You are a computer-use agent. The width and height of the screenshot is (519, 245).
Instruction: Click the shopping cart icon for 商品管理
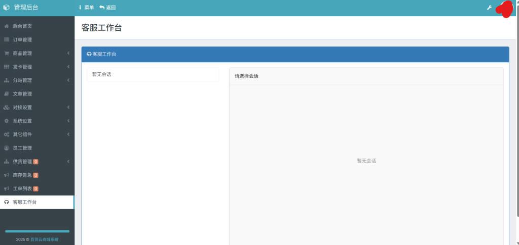coord(7,53)
